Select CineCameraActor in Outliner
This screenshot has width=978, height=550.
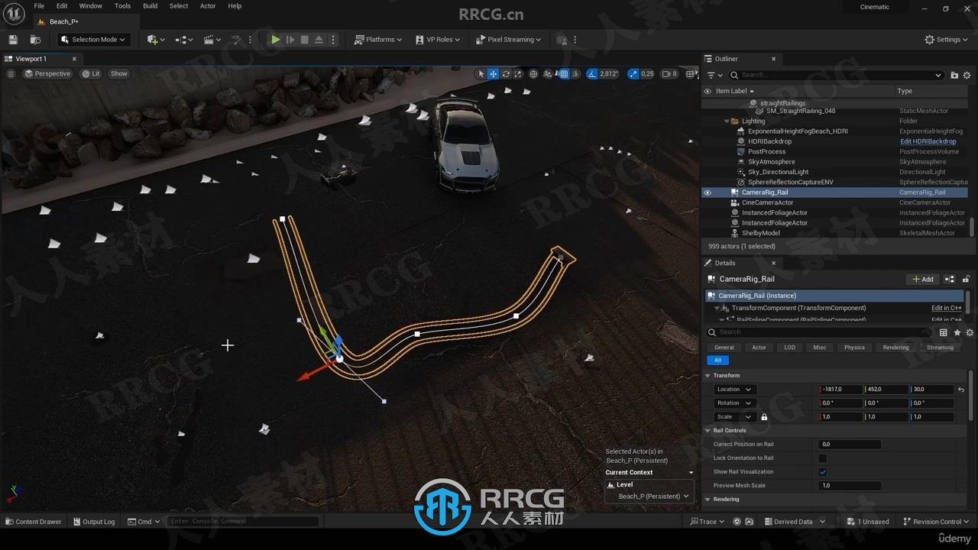pos(767,202)
